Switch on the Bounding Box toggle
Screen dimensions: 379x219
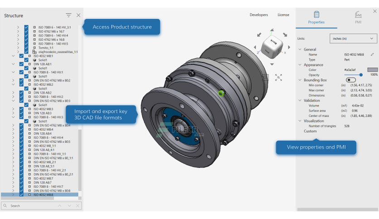tap(351, 80)
